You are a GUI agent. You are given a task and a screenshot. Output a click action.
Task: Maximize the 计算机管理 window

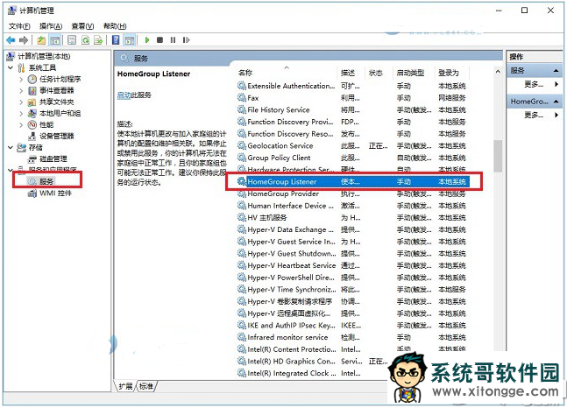click(x=524, y=11)
